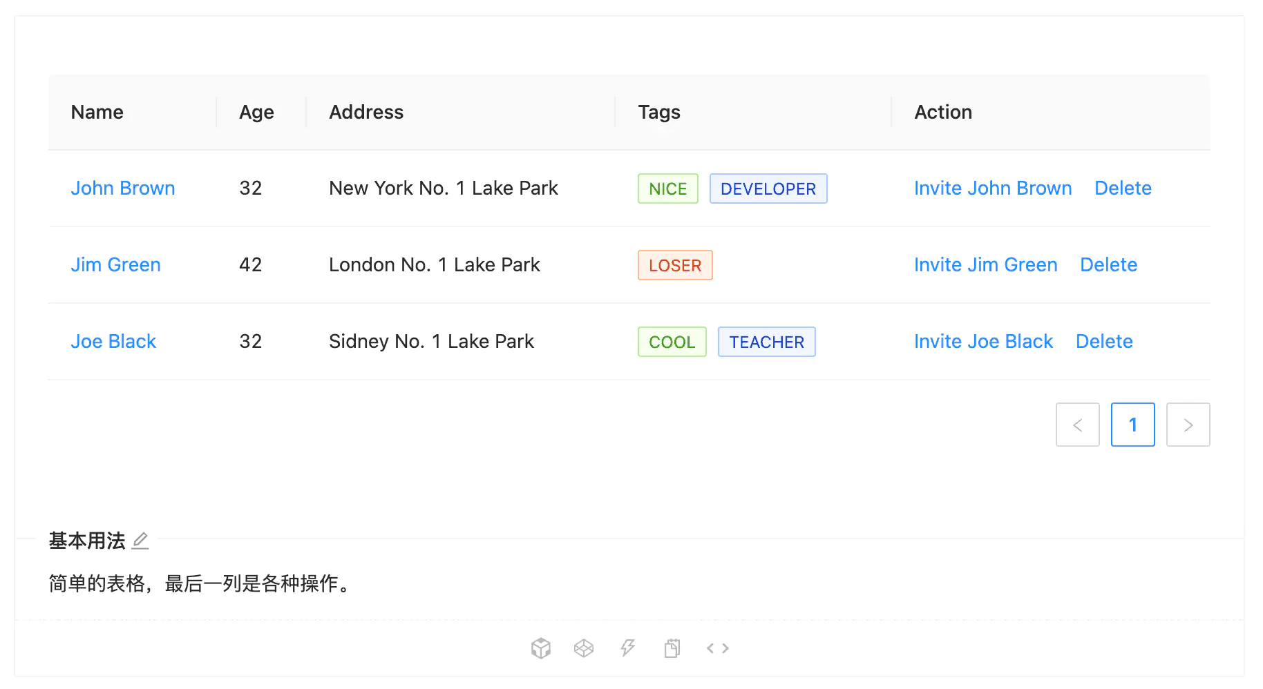Image resolution: width=1263 pixels, height=689 pixels.
Task: Edit the 基本用法 section title
Action: point(141,541)
